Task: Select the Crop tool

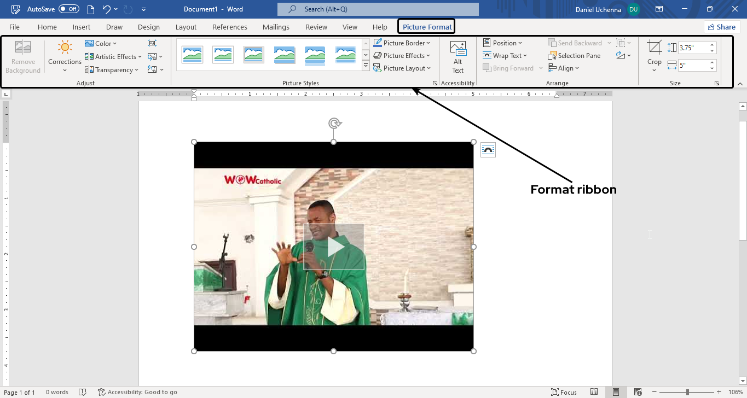Action: point(654,53)
